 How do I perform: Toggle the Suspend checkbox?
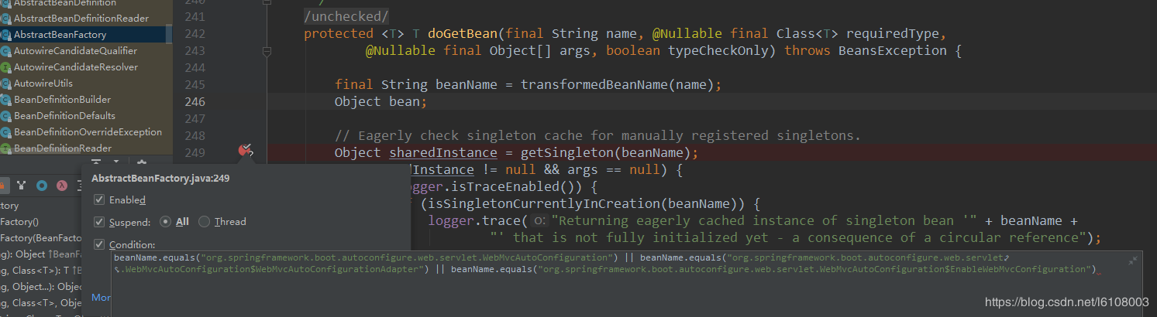99,222
